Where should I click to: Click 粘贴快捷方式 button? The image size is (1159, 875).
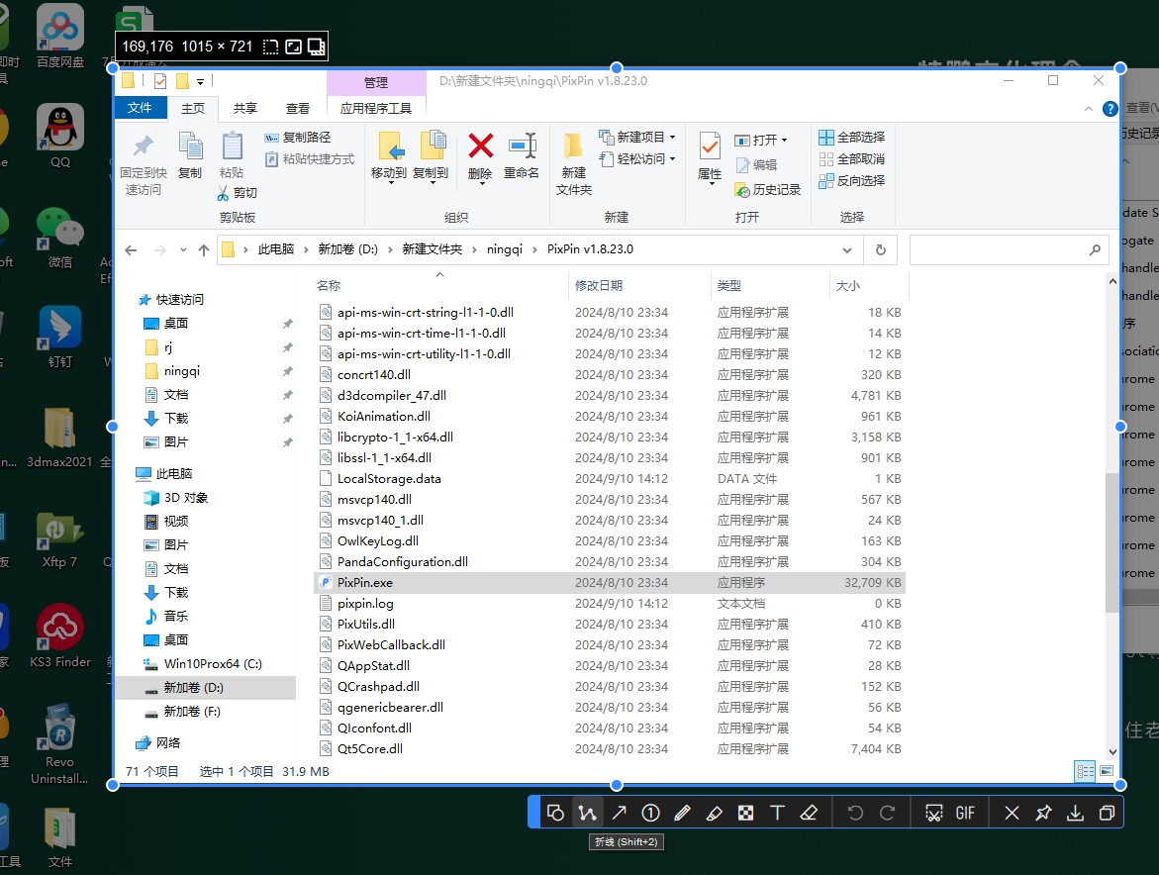tap(310, 159)
